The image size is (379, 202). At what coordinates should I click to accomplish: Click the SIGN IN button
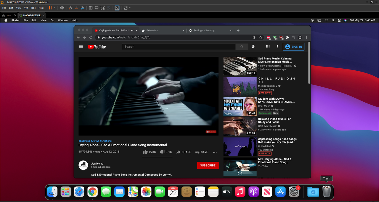294,47
